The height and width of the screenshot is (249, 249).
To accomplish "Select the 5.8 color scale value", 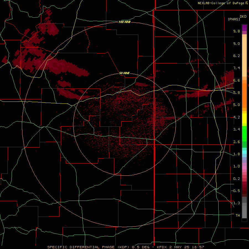I will pyautogui.click(x=237, y=93).
